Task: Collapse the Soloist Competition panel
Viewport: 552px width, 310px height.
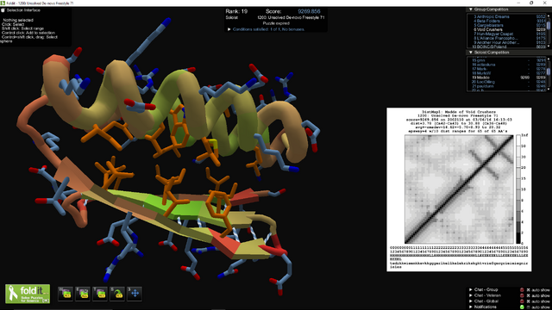Action: point(471,53)
